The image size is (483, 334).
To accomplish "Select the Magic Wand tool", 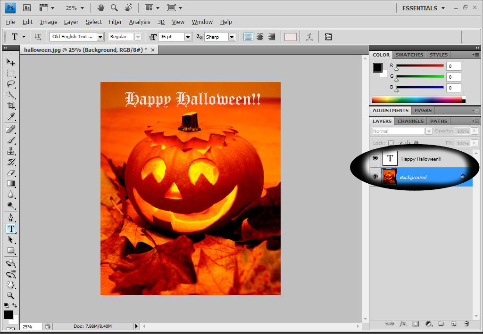I will point(10,95).
